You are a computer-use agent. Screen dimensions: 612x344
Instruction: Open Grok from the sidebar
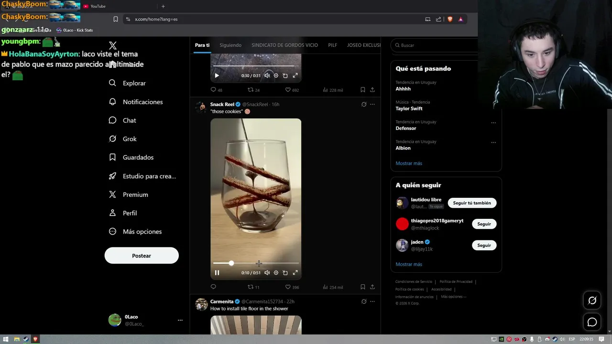click(123, 139)
